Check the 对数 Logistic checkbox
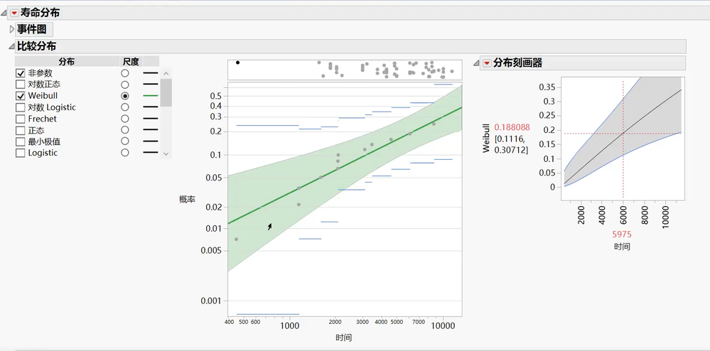The image size is (710, 351). click(x=20, y=107)
